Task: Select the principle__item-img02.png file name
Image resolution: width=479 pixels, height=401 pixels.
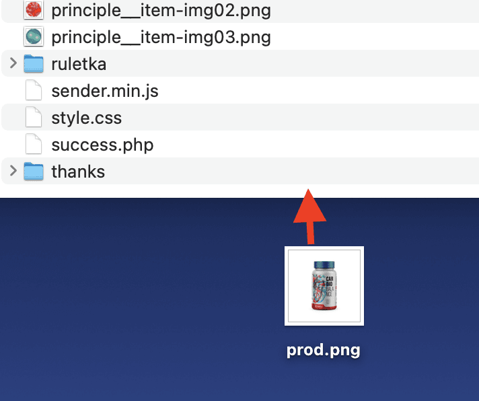Action: [x=161, y=10]
